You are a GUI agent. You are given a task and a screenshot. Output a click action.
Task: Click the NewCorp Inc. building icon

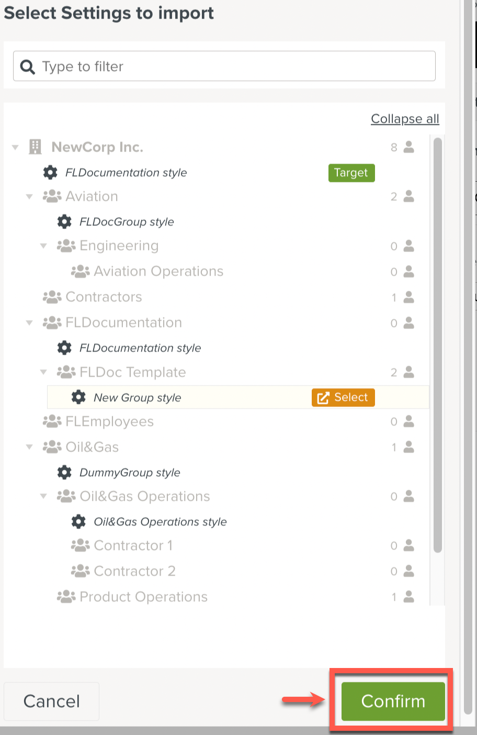[x=35, y=147]
